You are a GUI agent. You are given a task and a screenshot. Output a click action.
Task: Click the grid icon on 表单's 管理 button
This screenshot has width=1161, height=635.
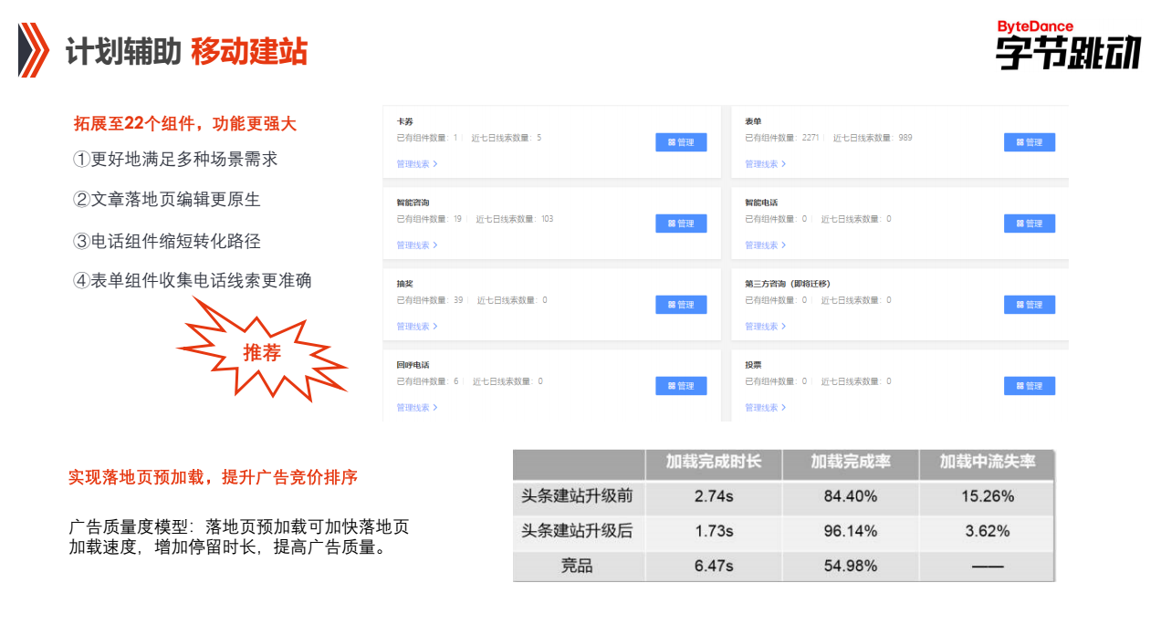pyautogui.click(x=1021, y=142)
